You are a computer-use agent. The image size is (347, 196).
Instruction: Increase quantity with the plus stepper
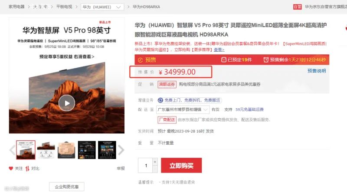point(155,162)
